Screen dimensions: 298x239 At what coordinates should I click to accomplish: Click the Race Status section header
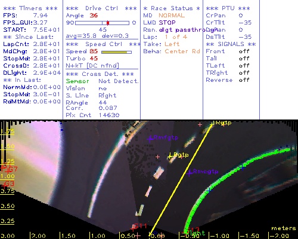tap(172, 8)
